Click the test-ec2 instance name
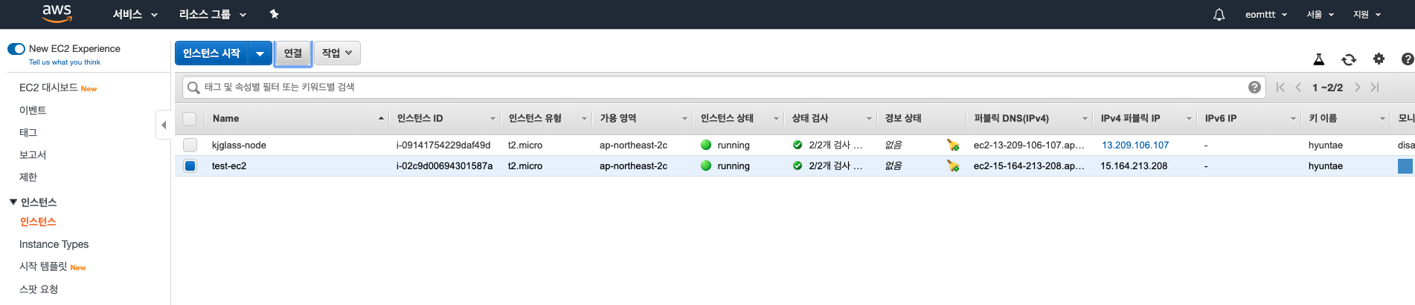This screenshot has width=1415, height=305. coord(229,165)
